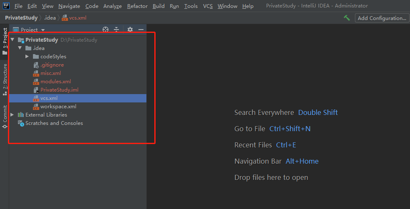Open the Refactor menu
Screen dimensions: 410x209
click(x=137, y=6)
